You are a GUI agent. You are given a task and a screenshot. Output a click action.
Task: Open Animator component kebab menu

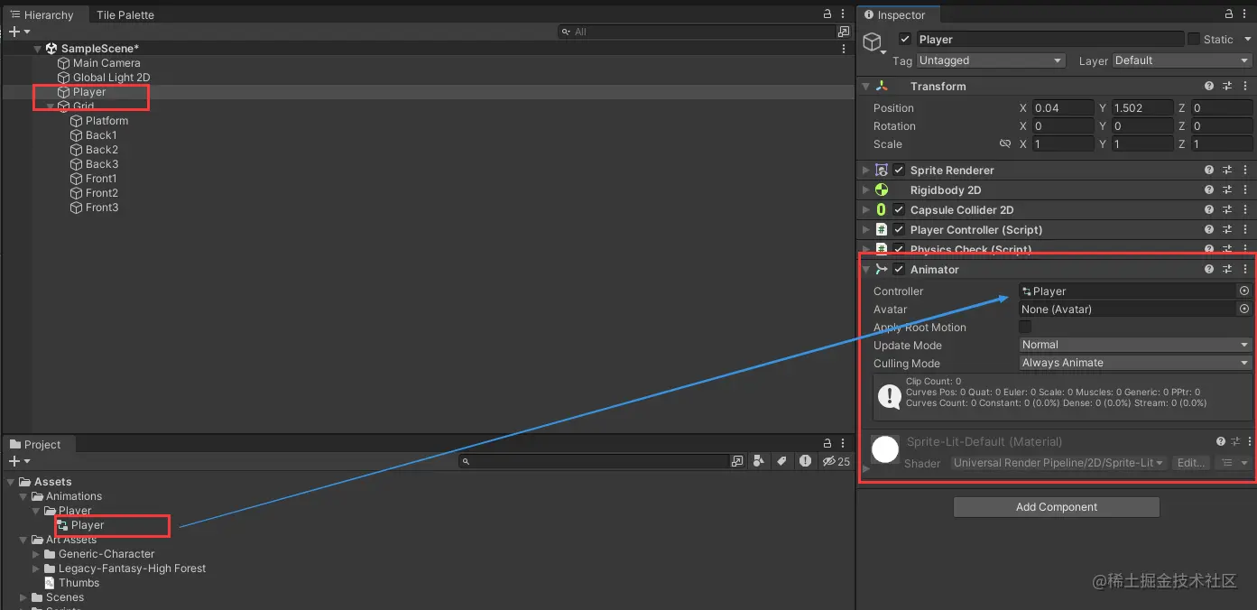click(x=1245, y=270)
